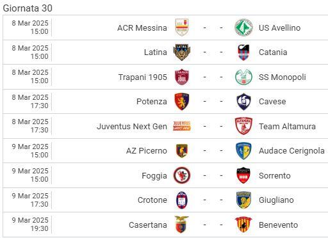Open the Sorrento team link
Screen dimensions: 328x238
[275, 175]
